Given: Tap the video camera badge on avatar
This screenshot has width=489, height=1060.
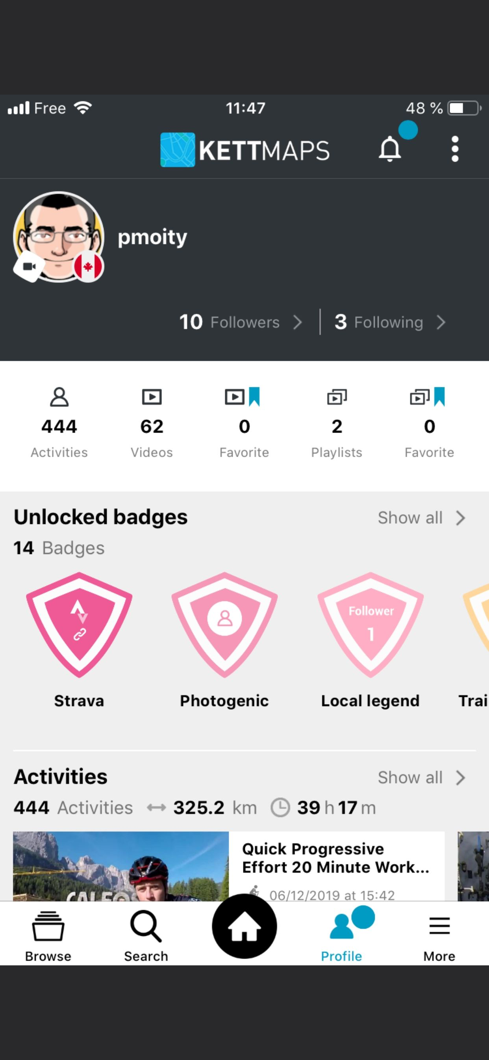Looking at the screenshot, I should (x=29, y=267).
